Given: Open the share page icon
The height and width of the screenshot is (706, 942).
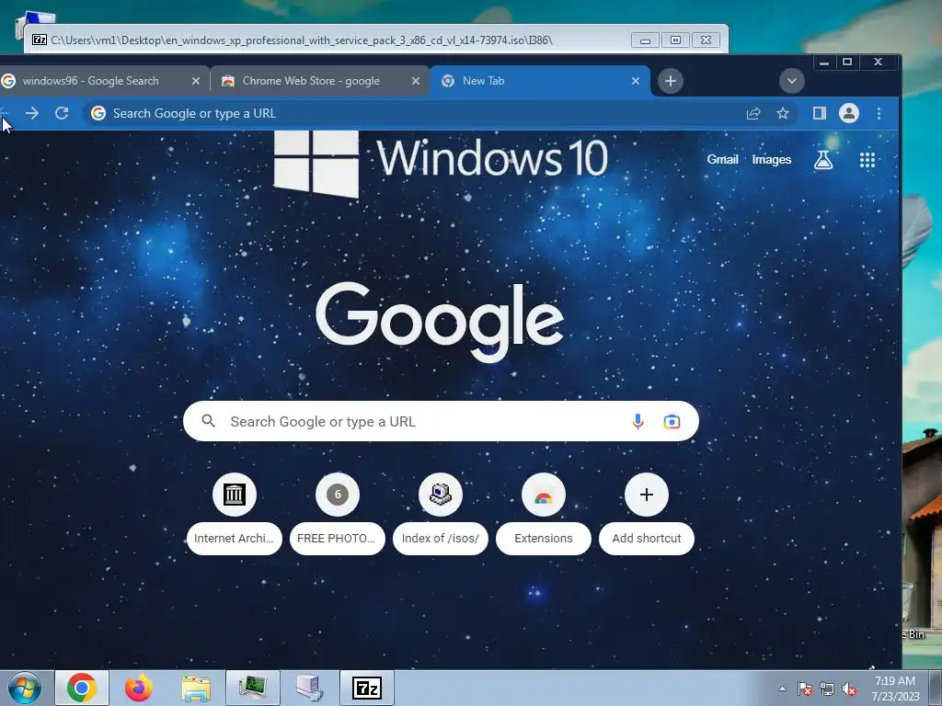Looking at the screenshot, I should [x=753, y=113].
